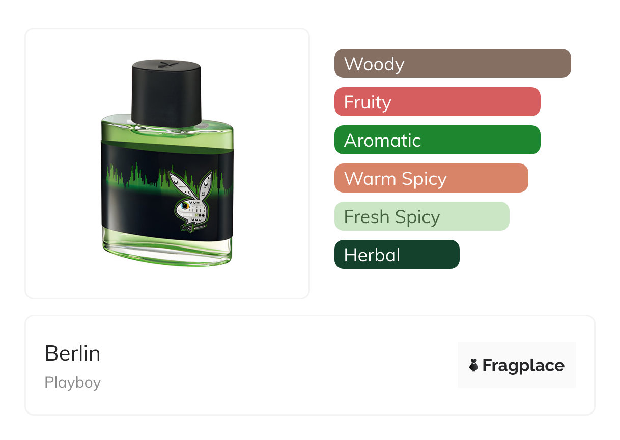Select the Woody accord bar
Image resolution: width=620 pixels, height=440 pixels.
(x=453, y=64)
